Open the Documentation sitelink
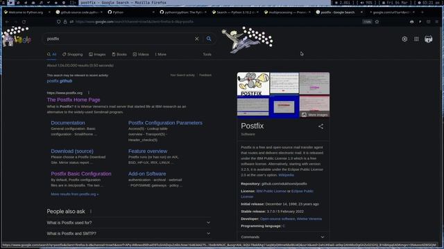 (68, 123)
